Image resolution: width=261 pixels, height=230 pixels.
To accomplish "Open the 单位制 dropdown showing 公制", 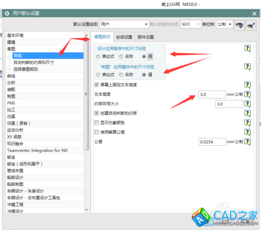I will pos(224,24).
